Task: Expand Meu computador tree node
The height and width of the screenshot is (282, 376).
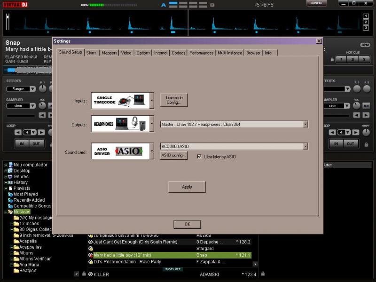Action: 6,165
